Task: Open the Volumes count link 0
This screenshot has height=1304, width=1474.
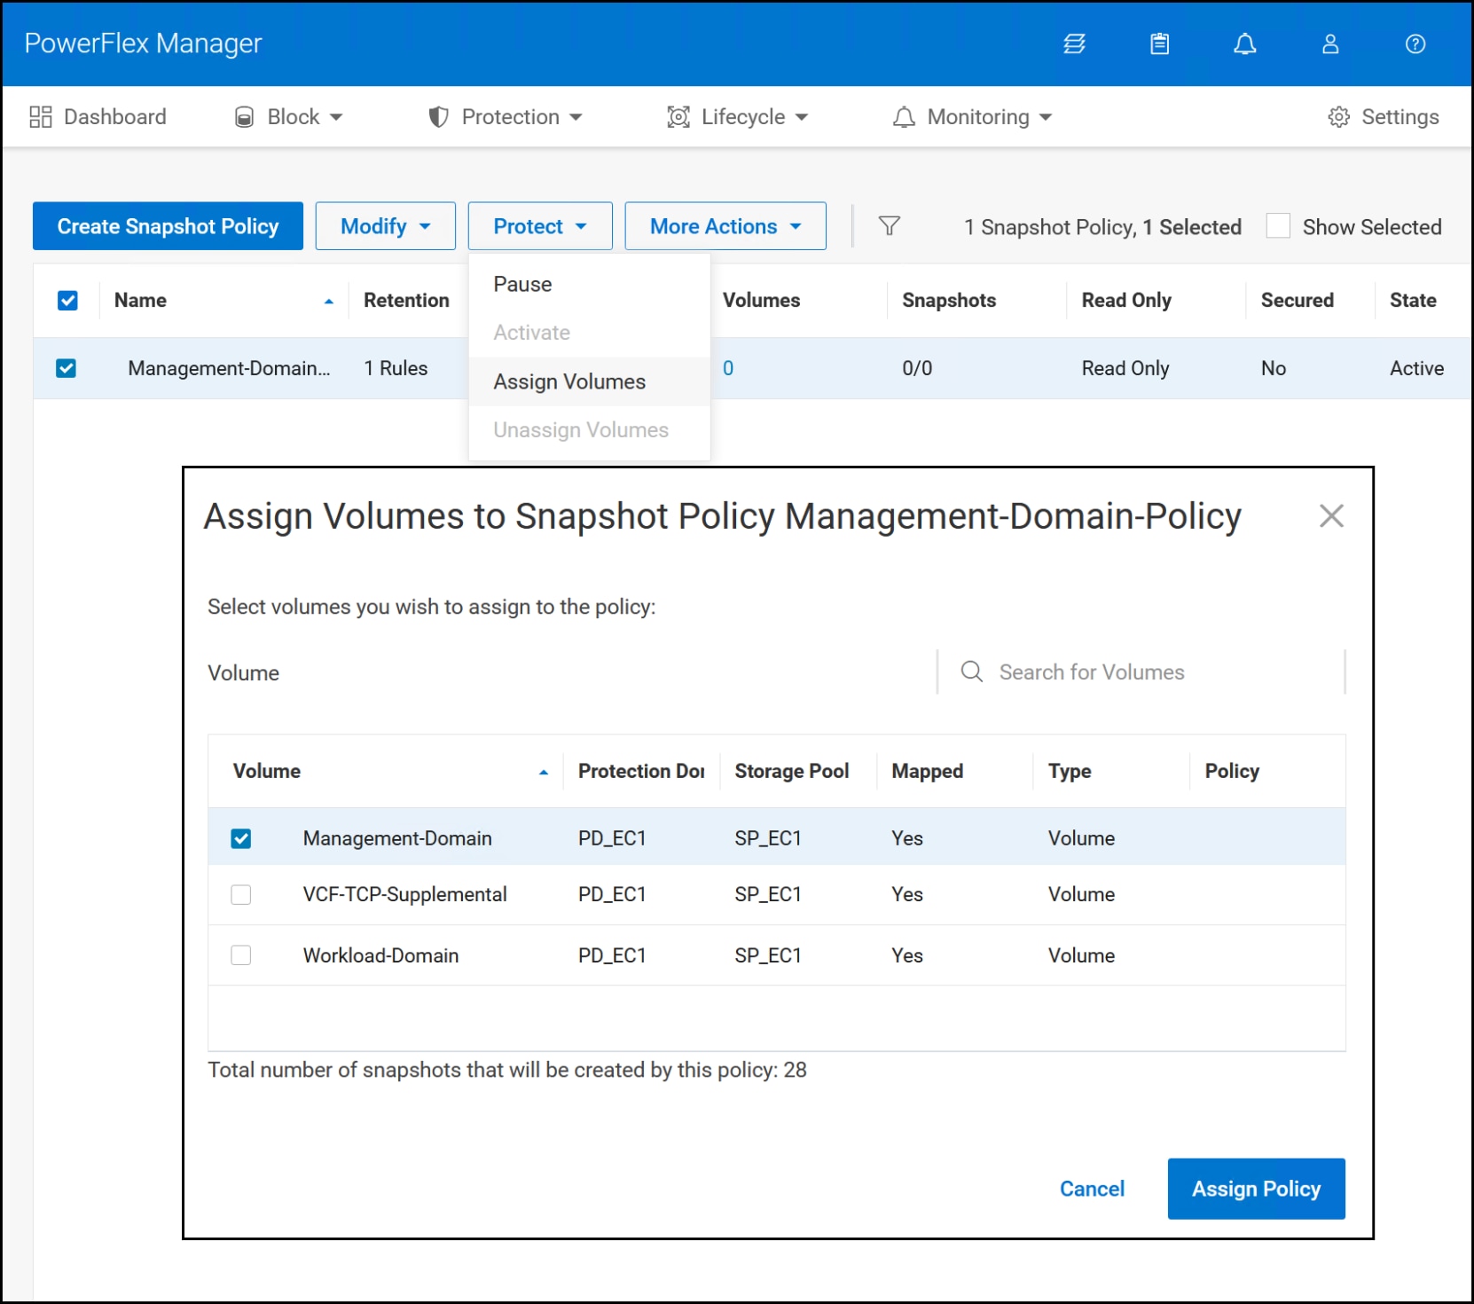Action: pos(728,368)
